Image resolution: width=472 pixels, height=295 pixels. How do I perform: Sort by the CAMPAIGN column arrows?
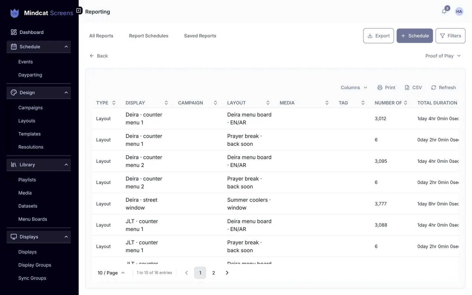[x=215, y=103]
